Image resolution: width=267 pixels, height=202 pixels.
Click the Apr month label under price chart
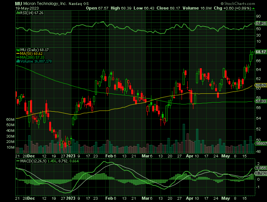[190, 156]
